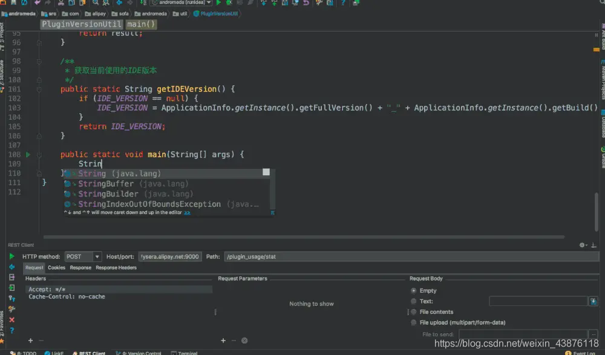Viewport: 605px width, 355px height.
Task: Click the editor horizontal scrollbar
Action: point(304,237)
